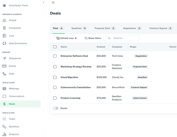Check the Product Licensing row checkbox

pos(55,98)
